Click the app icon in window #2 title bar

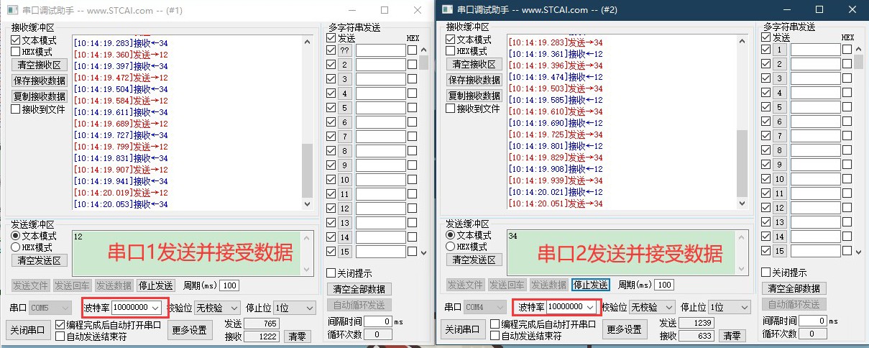(x=447, y=9)
